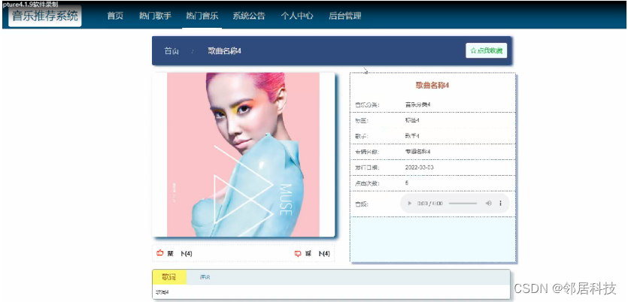The image size is (628, 302).
Task: Click the 标签4 tag value
Action: [412, 120]
